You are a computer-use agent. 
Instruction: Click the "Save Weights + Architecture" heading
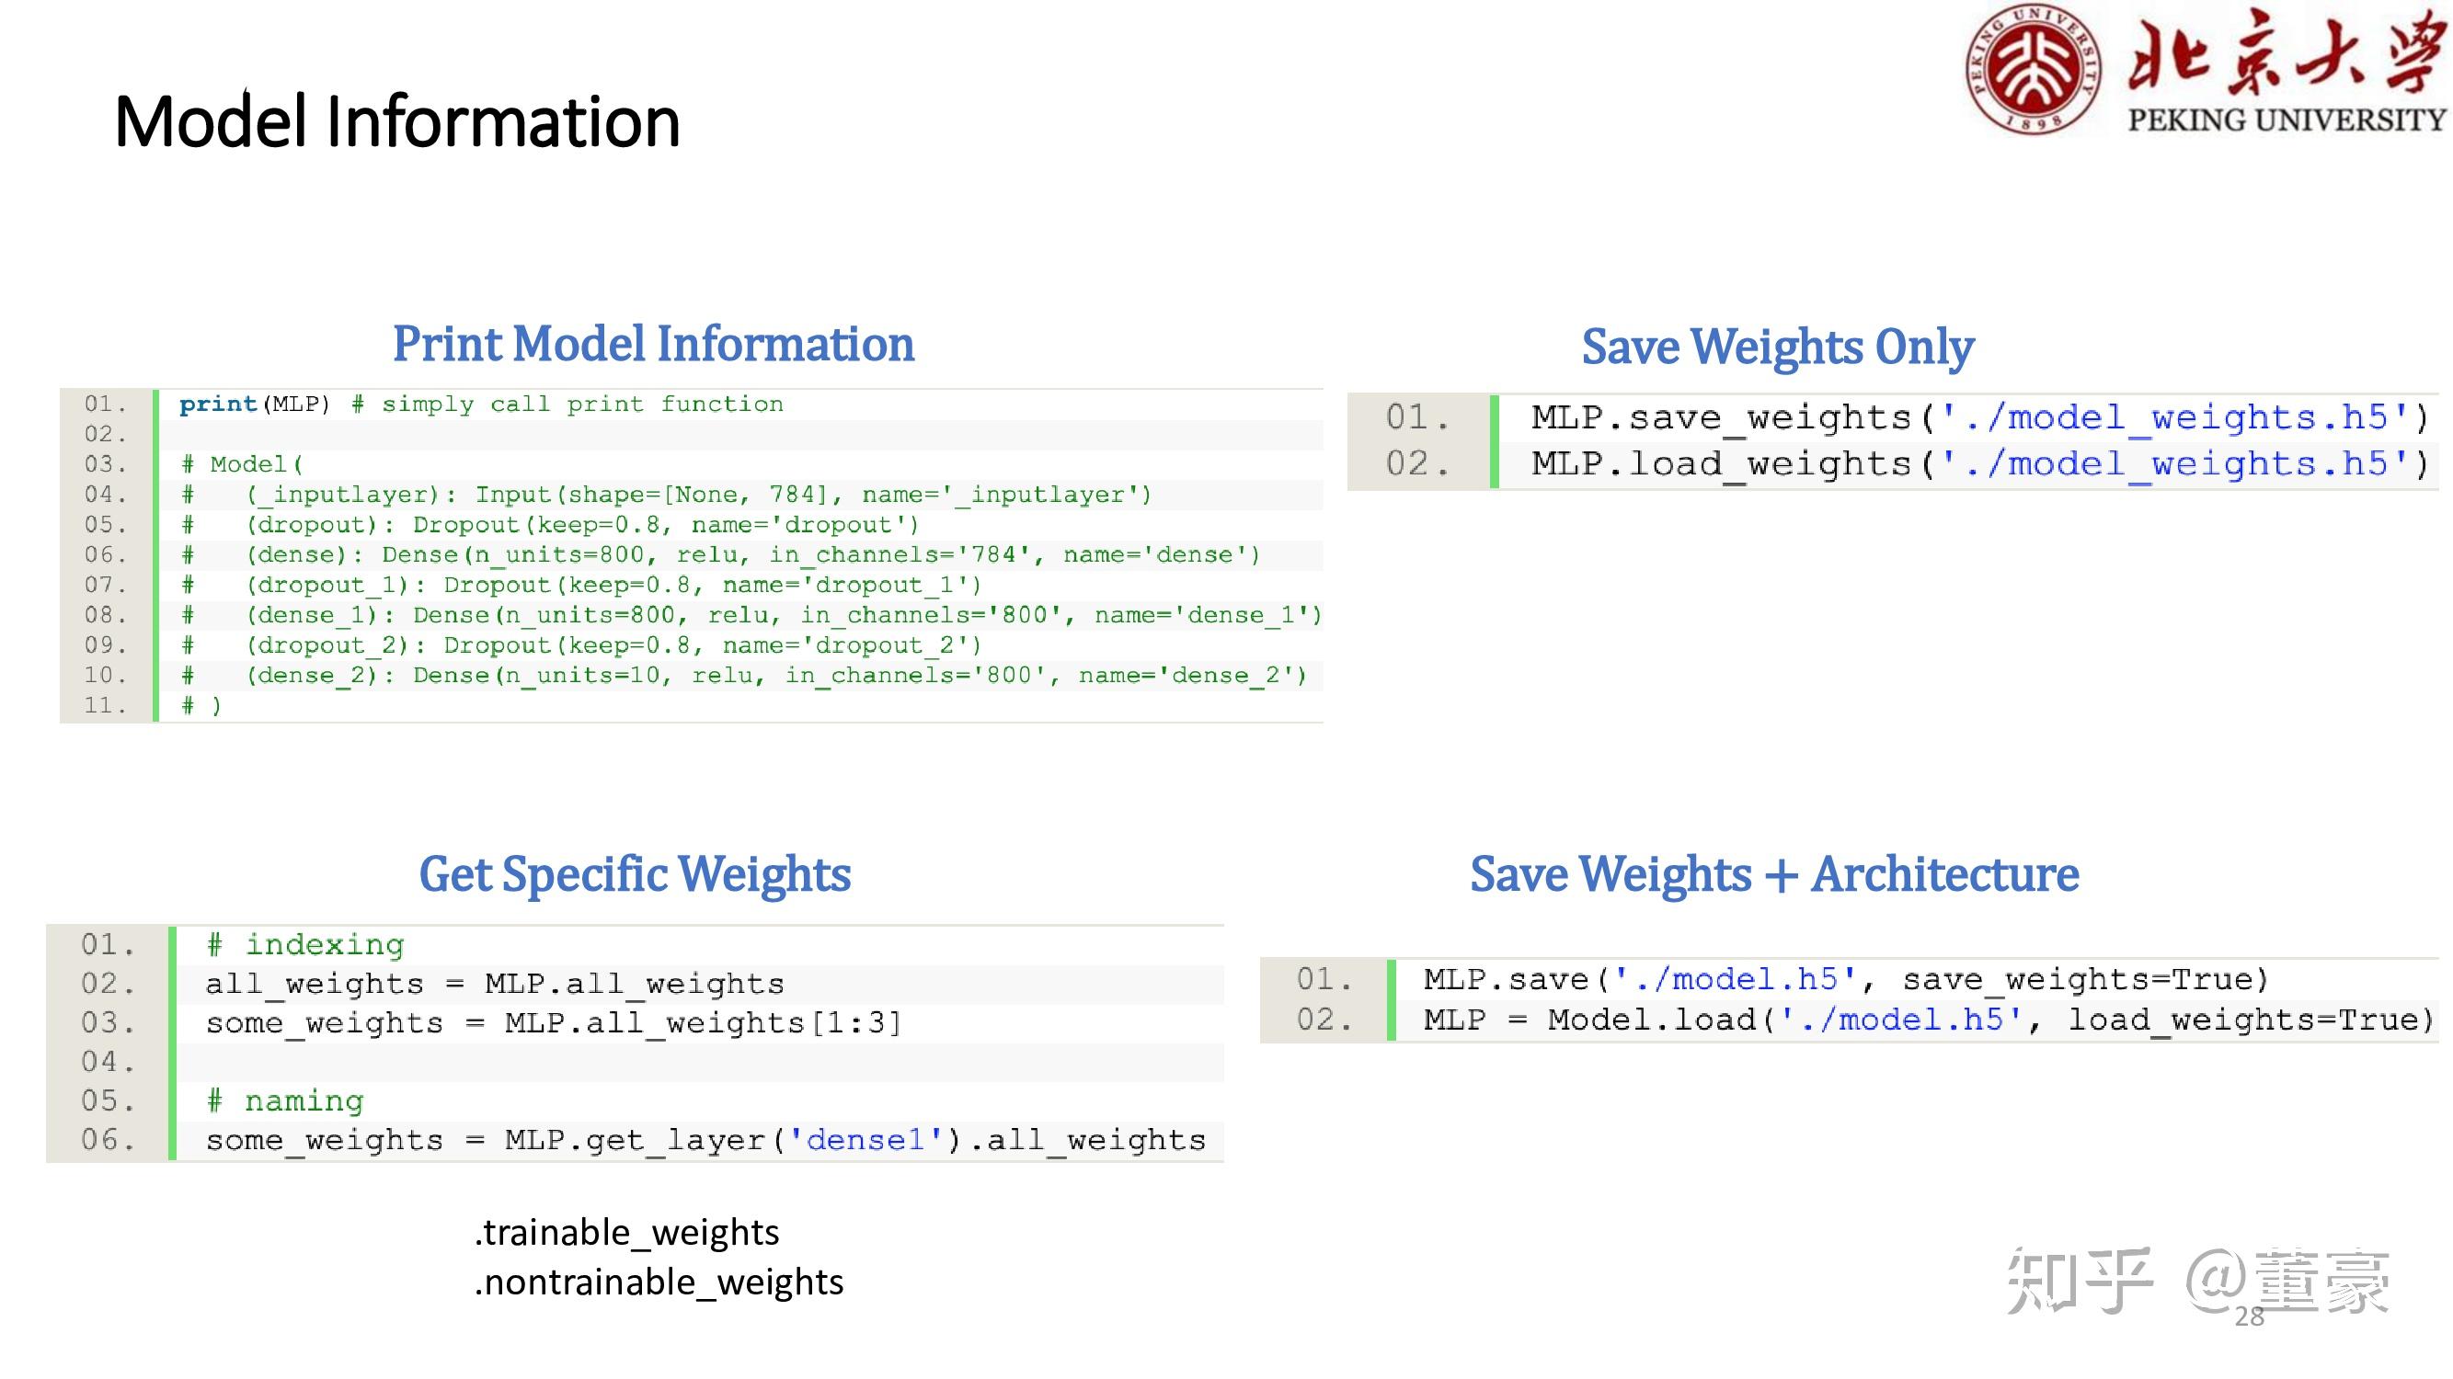1774,873
